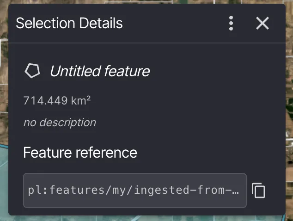Close the Selection Details panel
Screen dimensions: 293x221
click(262, 23)
